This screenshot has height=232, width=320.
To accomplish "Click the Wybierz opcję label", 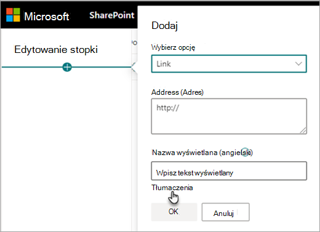I will click(x=174, y=47).
